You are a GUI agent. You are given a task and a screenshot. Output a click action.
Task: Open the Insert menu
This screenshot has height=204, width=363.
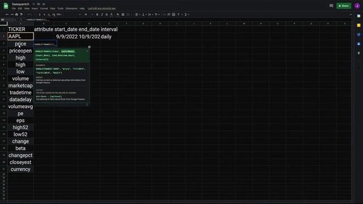[x=35, y=8]
